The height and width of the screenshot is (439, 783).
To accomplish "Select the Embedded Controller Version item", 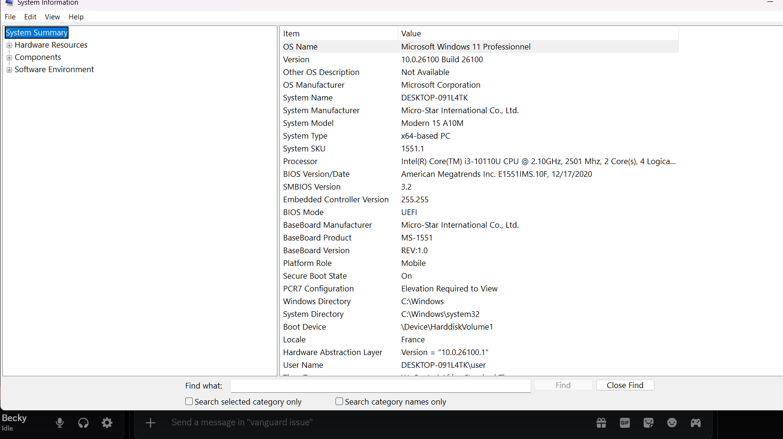I will click(336, 199).
